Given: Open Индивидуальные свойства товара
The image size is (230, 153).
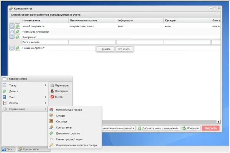Looking at the screenshot, I should pos(75,145).
